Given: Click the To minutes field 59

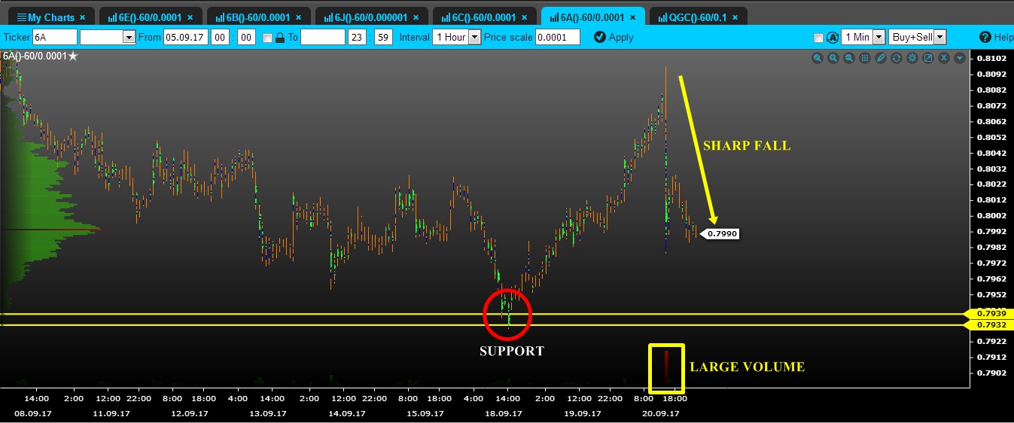Looking at the screenshot, I should click(x=383, y=37).
